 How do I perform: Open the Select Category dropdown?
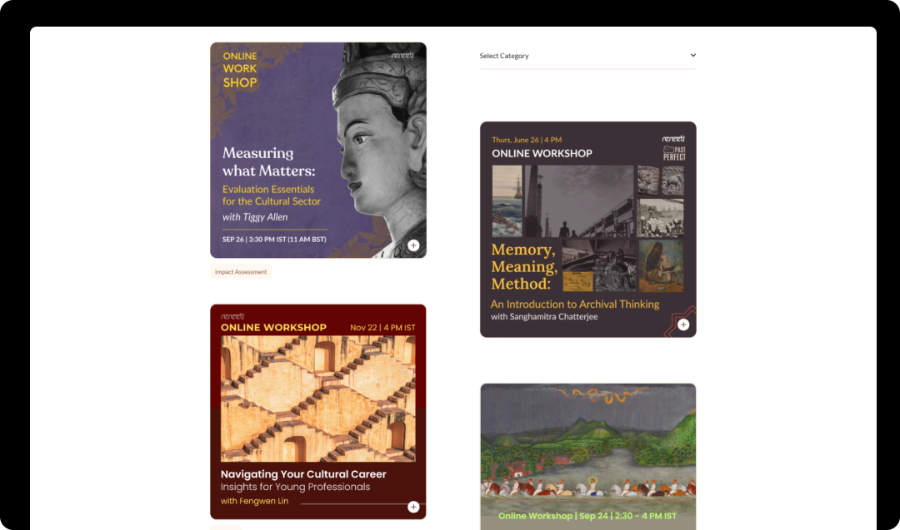pyautogui.click(x=587, y=56)
